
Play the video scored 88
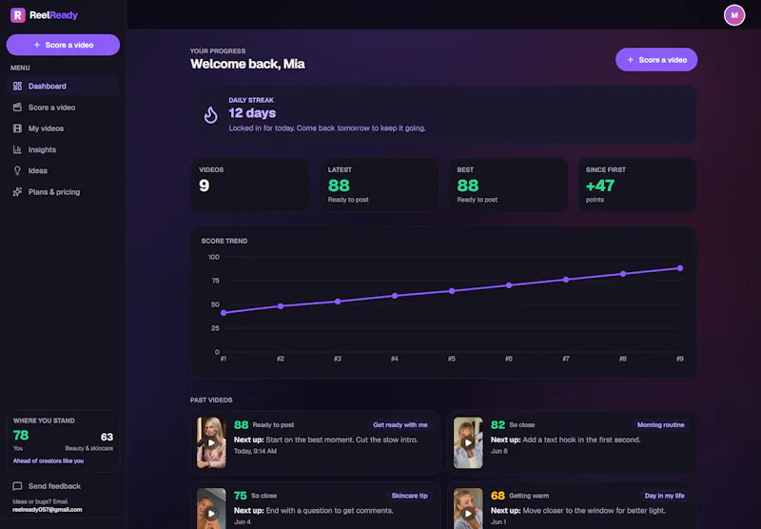211,442
